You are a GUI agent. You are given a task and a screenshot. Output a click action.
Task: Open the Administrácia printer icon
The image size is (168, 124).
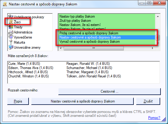coord(11,32)
